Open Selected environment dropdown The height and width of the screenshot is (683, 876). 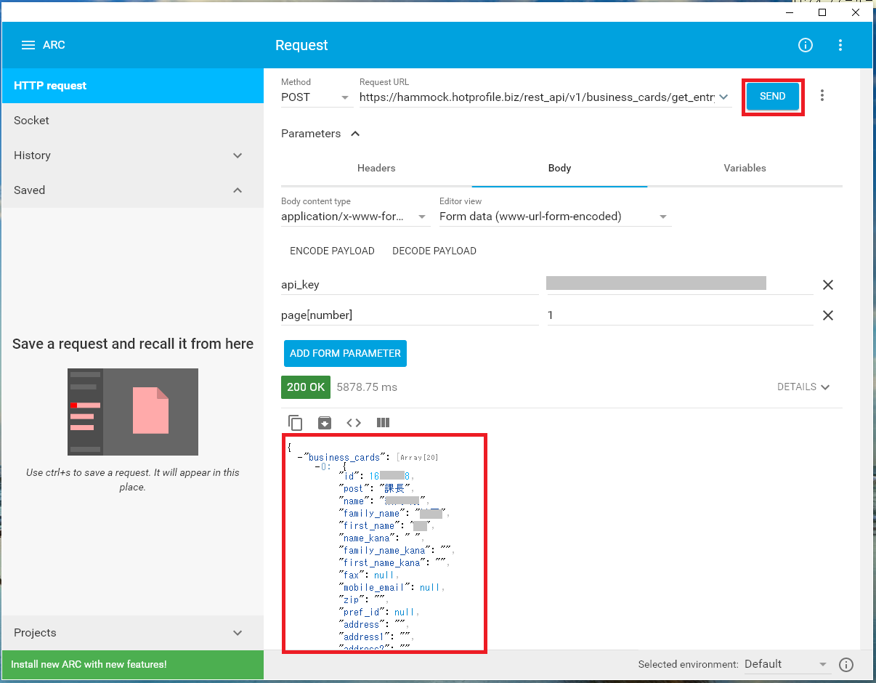pyautogui.click(x=787, y=664)
